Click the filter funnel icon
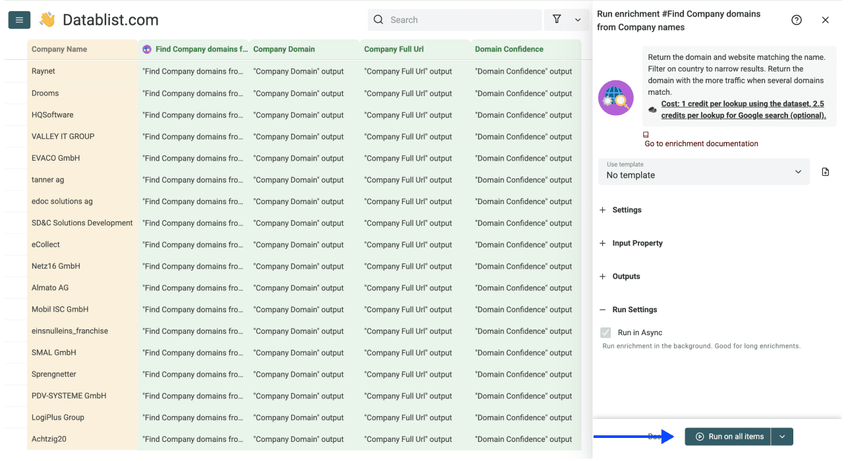The image size is (848, 461). click(x=557, y=20)
